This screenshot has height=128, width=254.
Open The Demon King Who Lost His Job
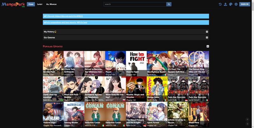click(199, 63)
